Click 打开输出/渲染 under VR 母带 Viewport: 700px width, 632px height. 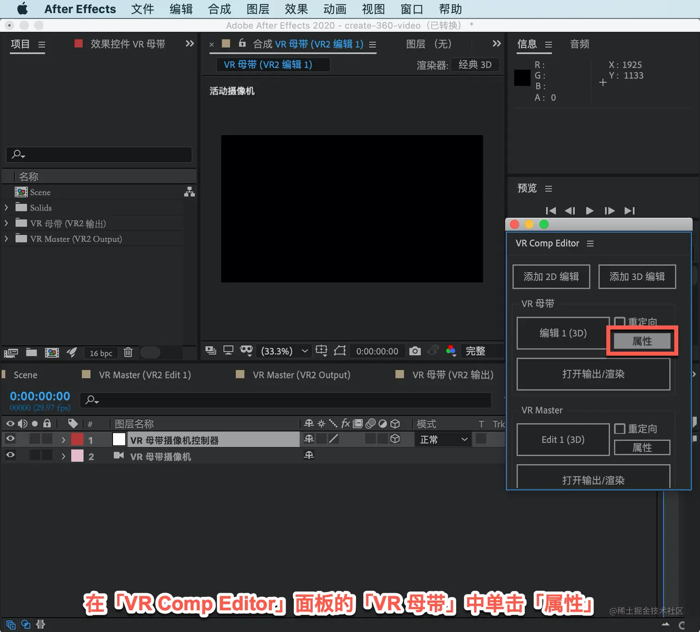pyautogui.click(x=593, y=374)
